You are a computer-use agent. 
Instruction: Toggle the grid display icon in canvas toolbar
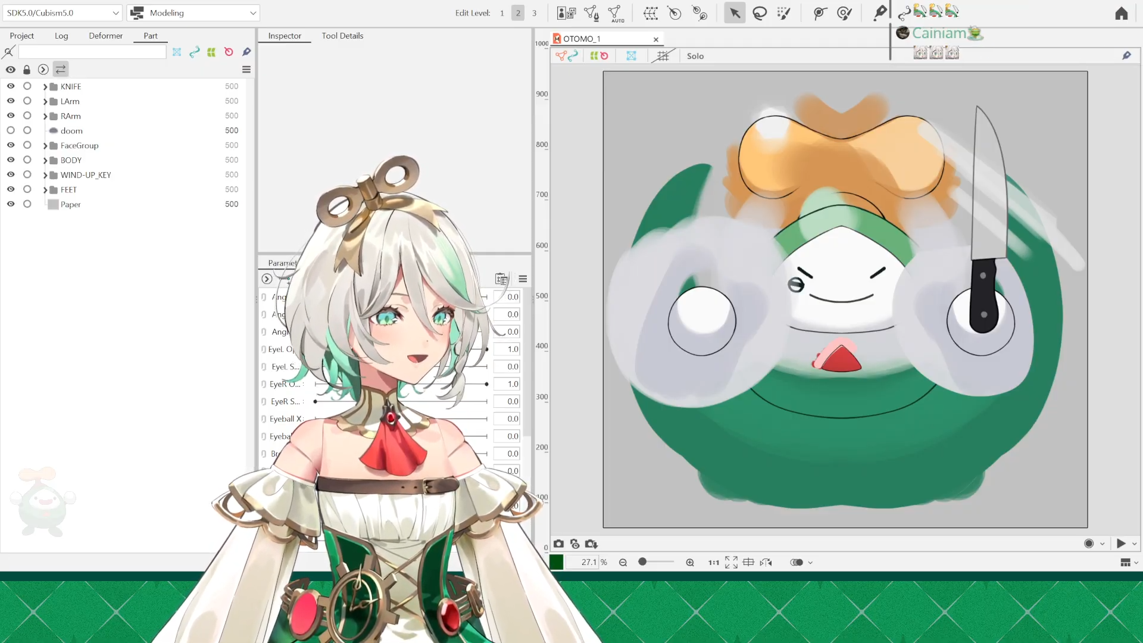pos(662,56)
